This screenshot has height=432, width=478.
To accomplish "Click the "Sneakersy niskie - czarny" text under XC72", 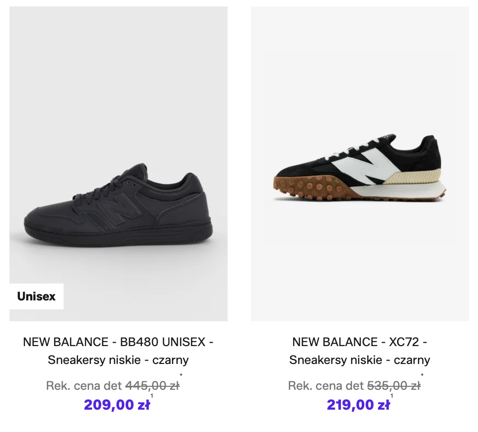I will click(x=360, y=360).
